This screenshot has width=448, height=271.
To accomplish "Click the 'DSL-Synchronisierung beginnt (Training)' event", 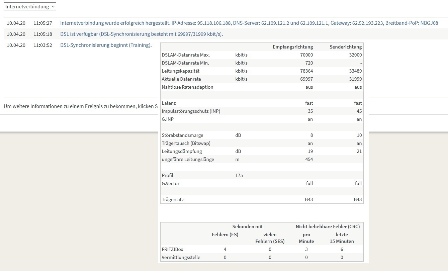I will click(x=106, y=45).
